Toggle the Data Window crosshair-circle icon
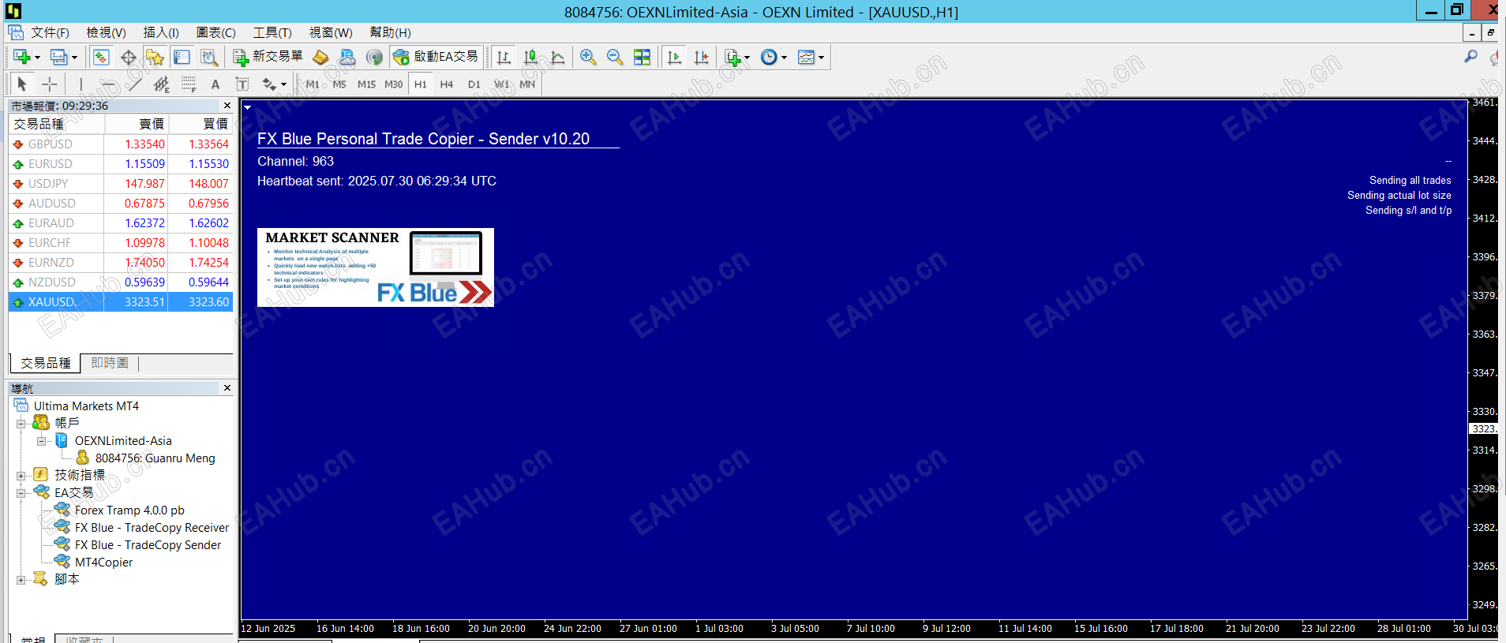Viewport: 1506px width, 643px height. point(128,57)
